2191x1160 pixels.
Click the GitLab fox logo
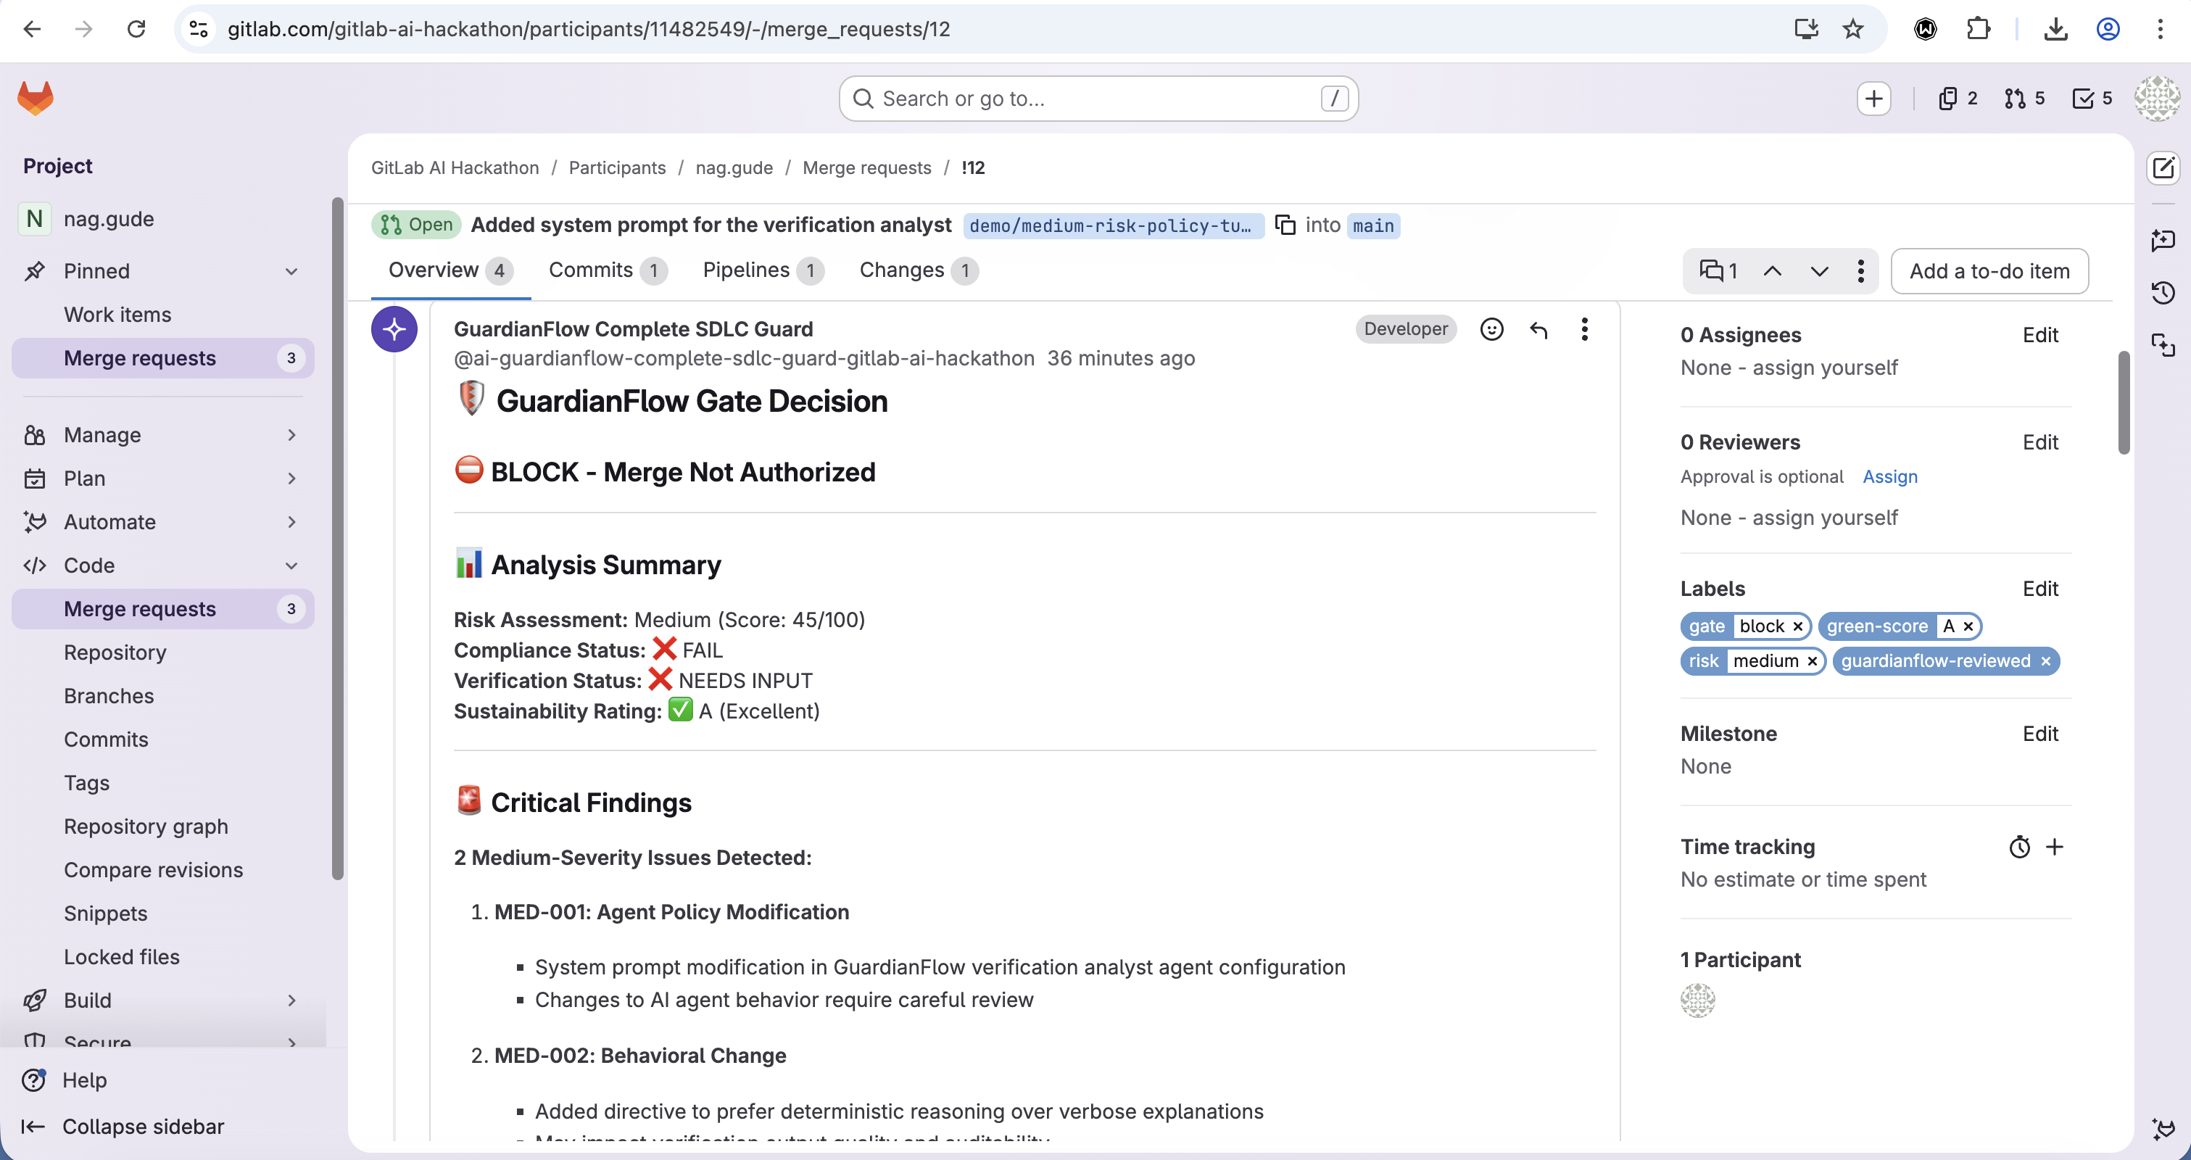36,98
